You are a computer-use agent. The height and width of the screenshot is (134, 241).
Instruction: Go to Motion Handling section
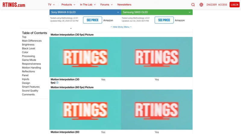tap(31, 68)
